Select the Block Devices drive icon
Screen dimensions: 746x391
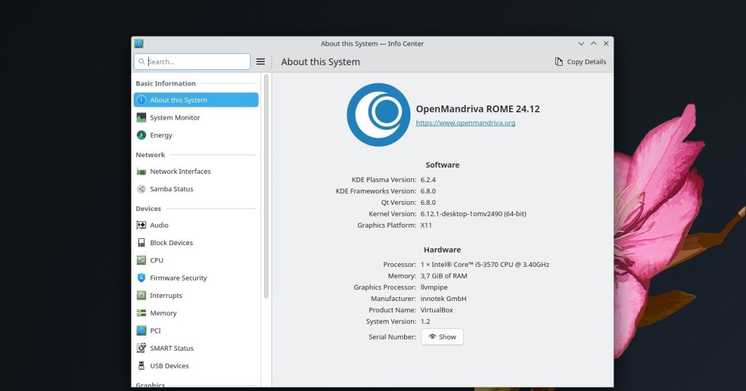[142, 242]
